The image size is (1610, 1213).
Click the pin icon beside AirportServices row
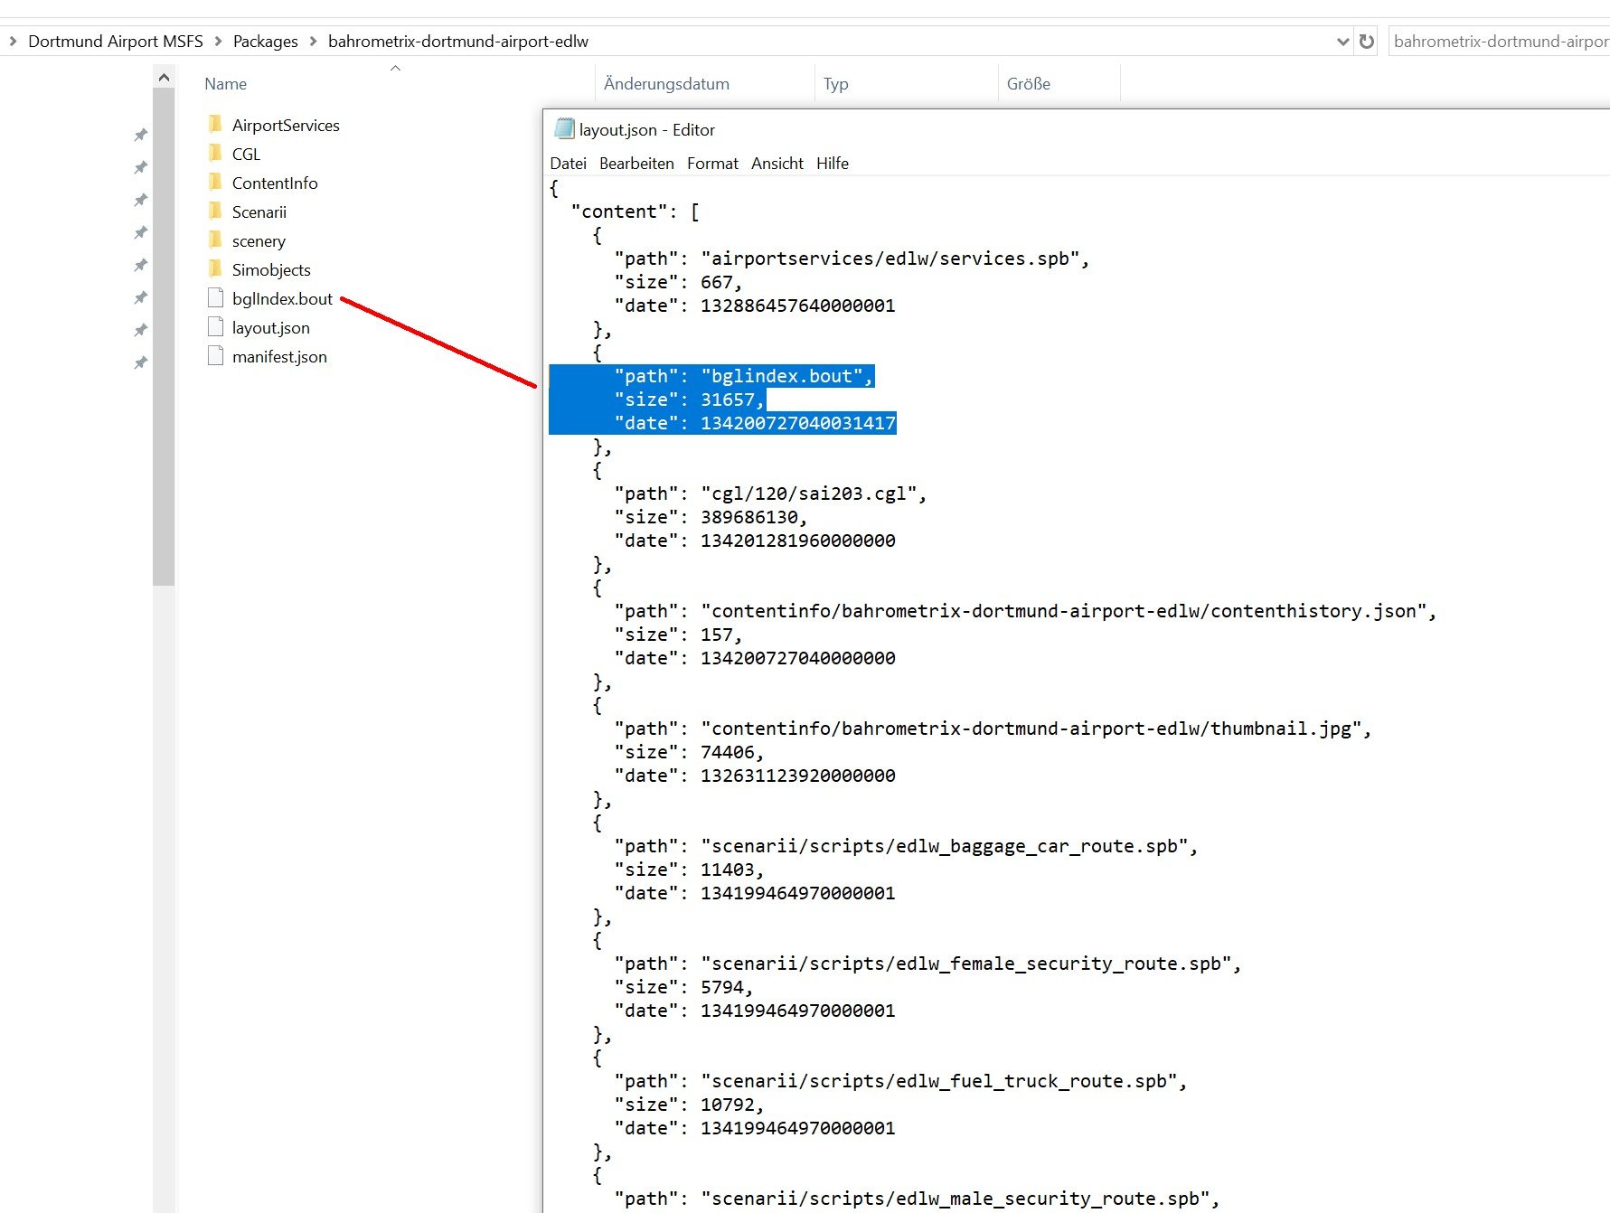click(141, 135)
